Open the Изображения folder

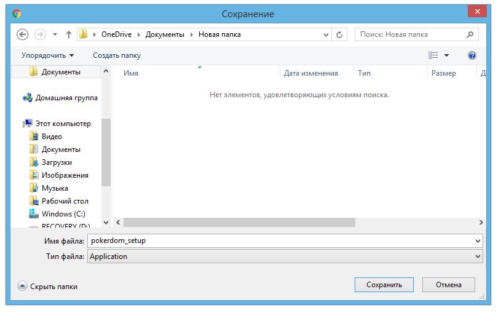[65, 175]
